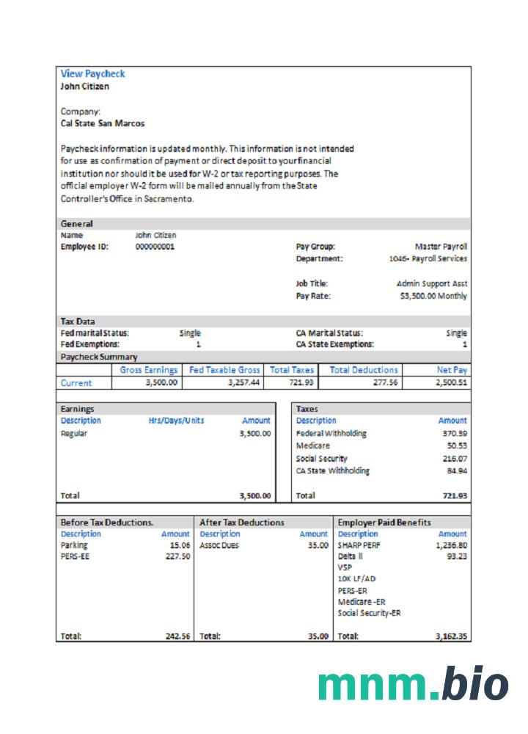
Task: Select the Total Taxes column header
Action: coord(292,370)
